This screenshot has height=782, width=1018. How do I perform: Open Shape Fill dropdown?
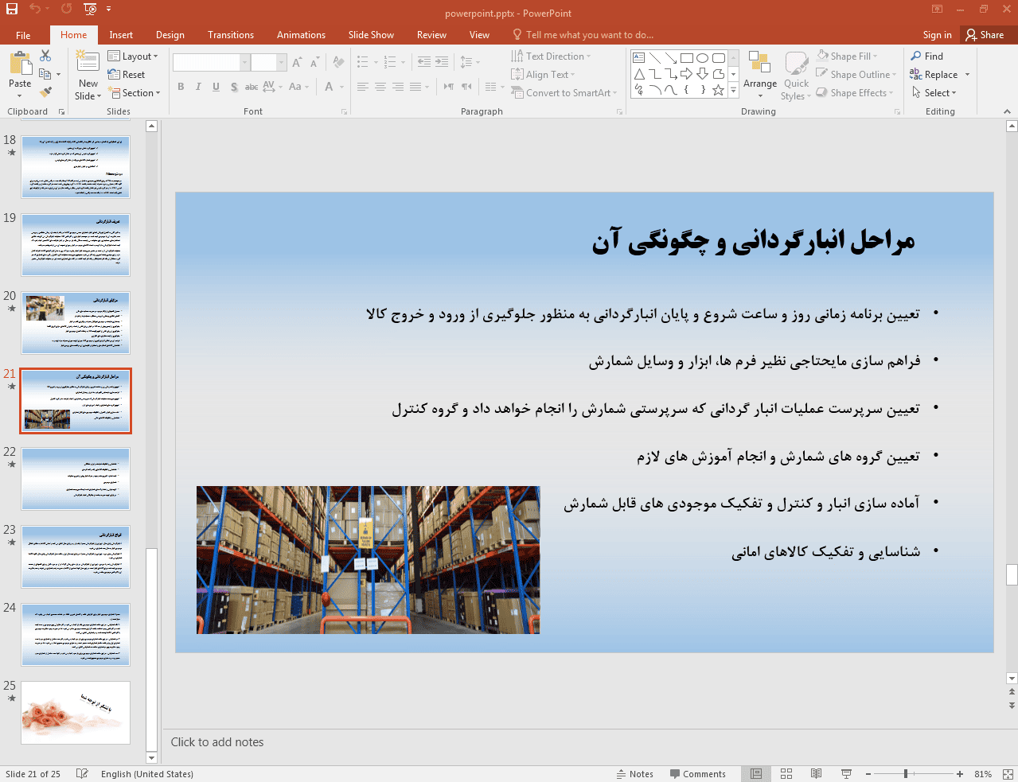click(x=847, y=56)
